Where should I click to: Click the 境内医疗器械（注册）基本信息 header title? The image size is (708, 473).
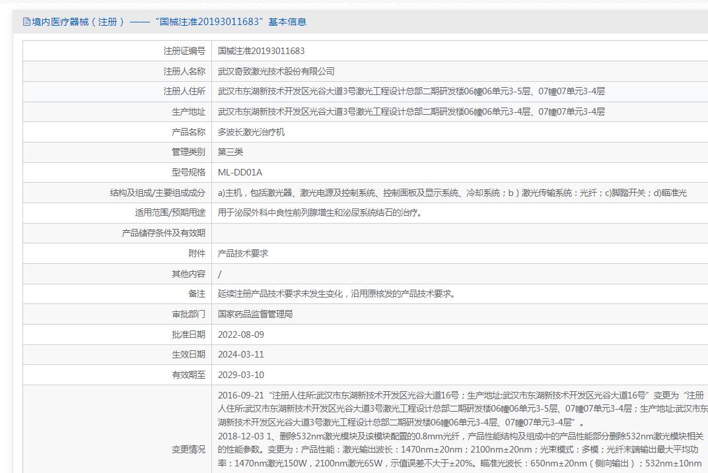(x=169, y=22)
